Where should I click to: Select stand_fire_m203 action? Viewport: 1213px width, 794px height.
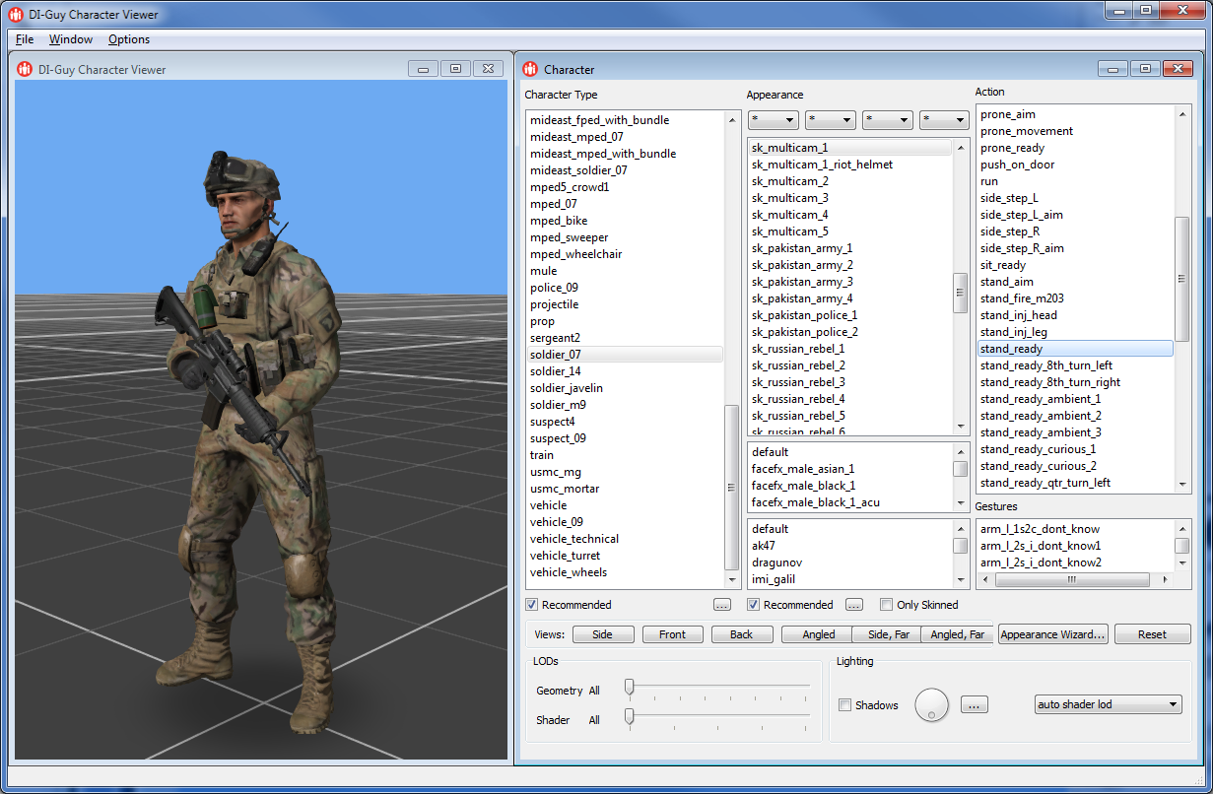coord(1022,298)
